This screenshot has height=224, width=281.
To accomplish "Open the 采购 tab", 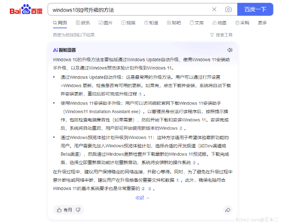I will pos(242,23).
